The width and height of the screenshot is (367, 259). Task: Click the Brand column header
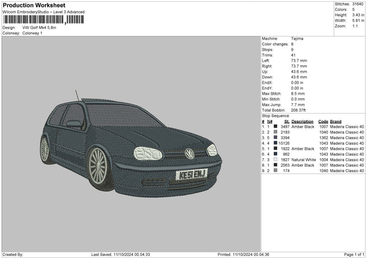point(337,121)
